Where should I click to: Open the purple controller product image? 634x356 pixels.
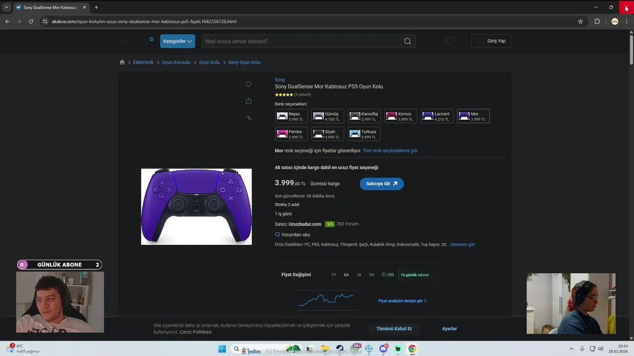pos(196,207)
